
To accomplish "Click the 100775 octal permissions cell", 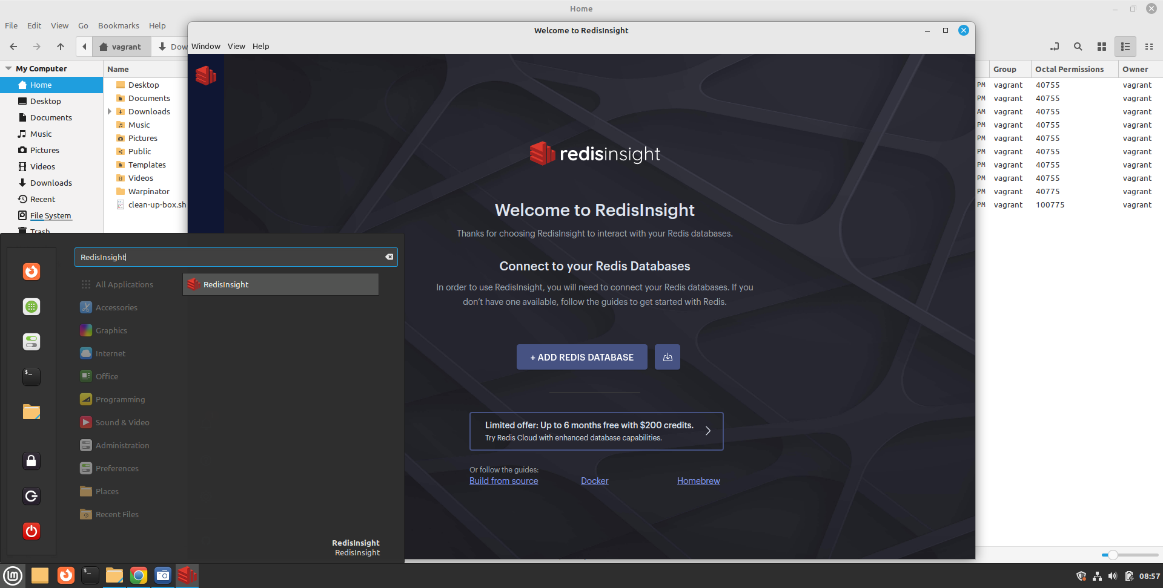I will pos(1050,204).
